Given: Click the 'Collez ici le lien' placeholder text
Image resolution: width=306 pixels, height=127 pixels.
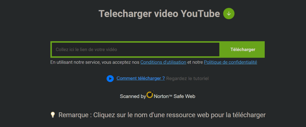Looking at the screenshot, I should pyautogui.click(x=86, y=50).
